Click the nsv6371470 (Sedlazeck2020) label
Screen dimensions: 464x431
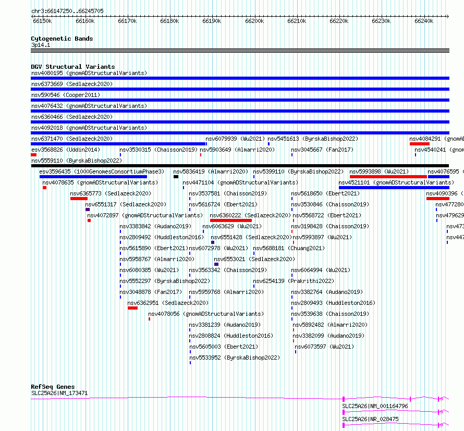coord(72,139)
